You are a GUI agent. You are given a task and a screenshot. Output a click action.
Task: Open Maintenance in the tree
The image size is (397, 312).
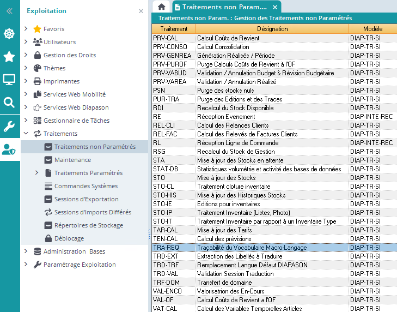(x=72, y=160)
